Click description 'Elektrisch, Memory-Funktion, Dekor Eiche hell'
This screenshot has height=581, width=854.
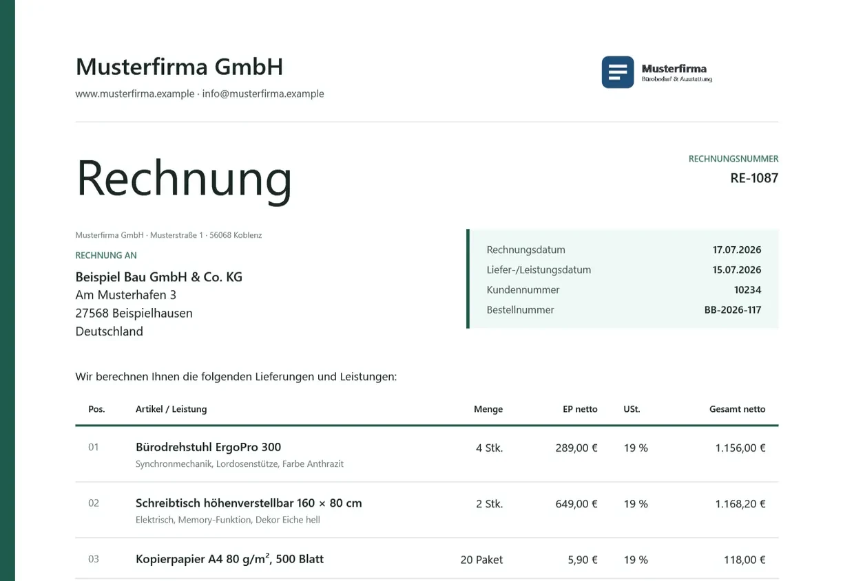pyautogui.click(x=228, y=520)
